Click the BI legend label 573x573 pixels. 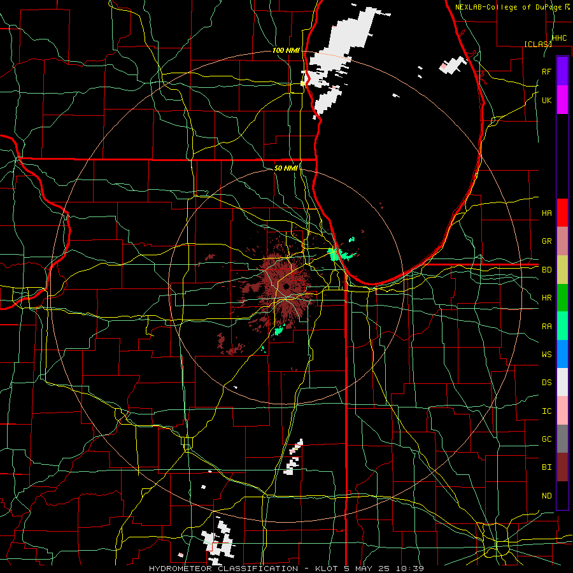[x=546, y=467]
